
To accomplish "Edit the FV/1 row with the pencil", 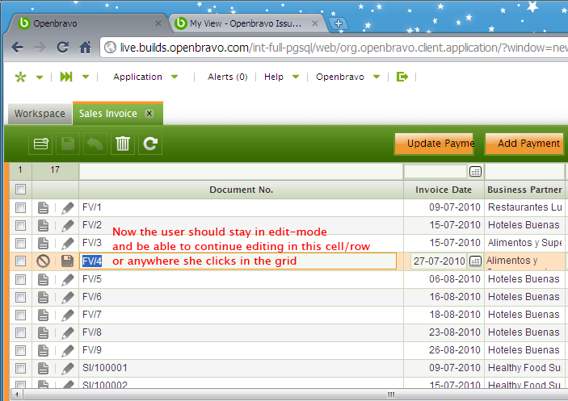I will tap(68, 207).
